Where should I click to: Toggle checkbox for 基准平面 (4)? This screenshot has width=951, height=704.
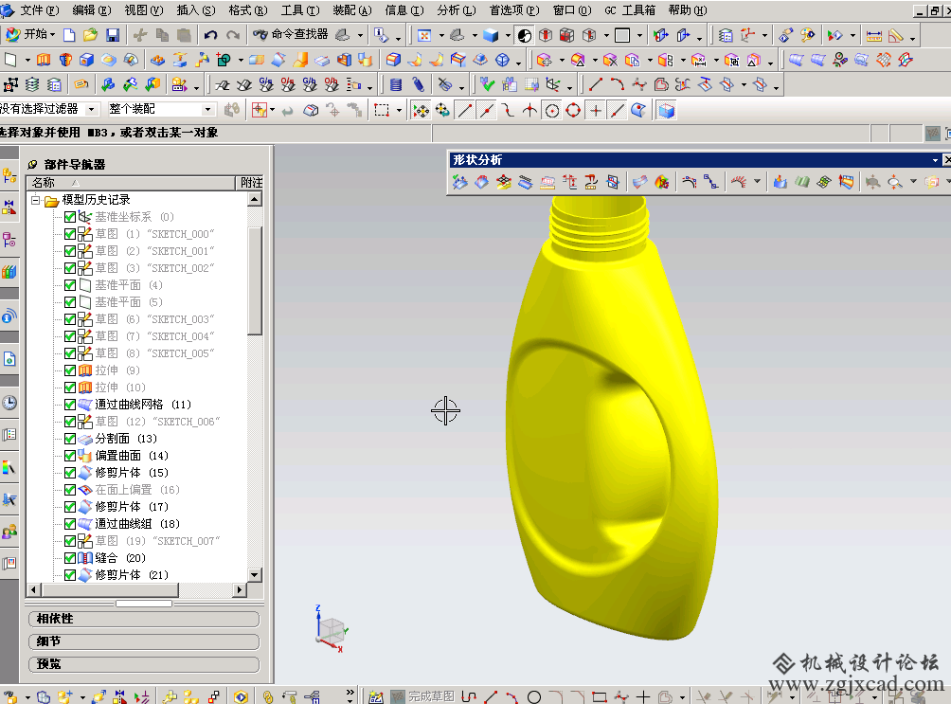click(70, 284)
